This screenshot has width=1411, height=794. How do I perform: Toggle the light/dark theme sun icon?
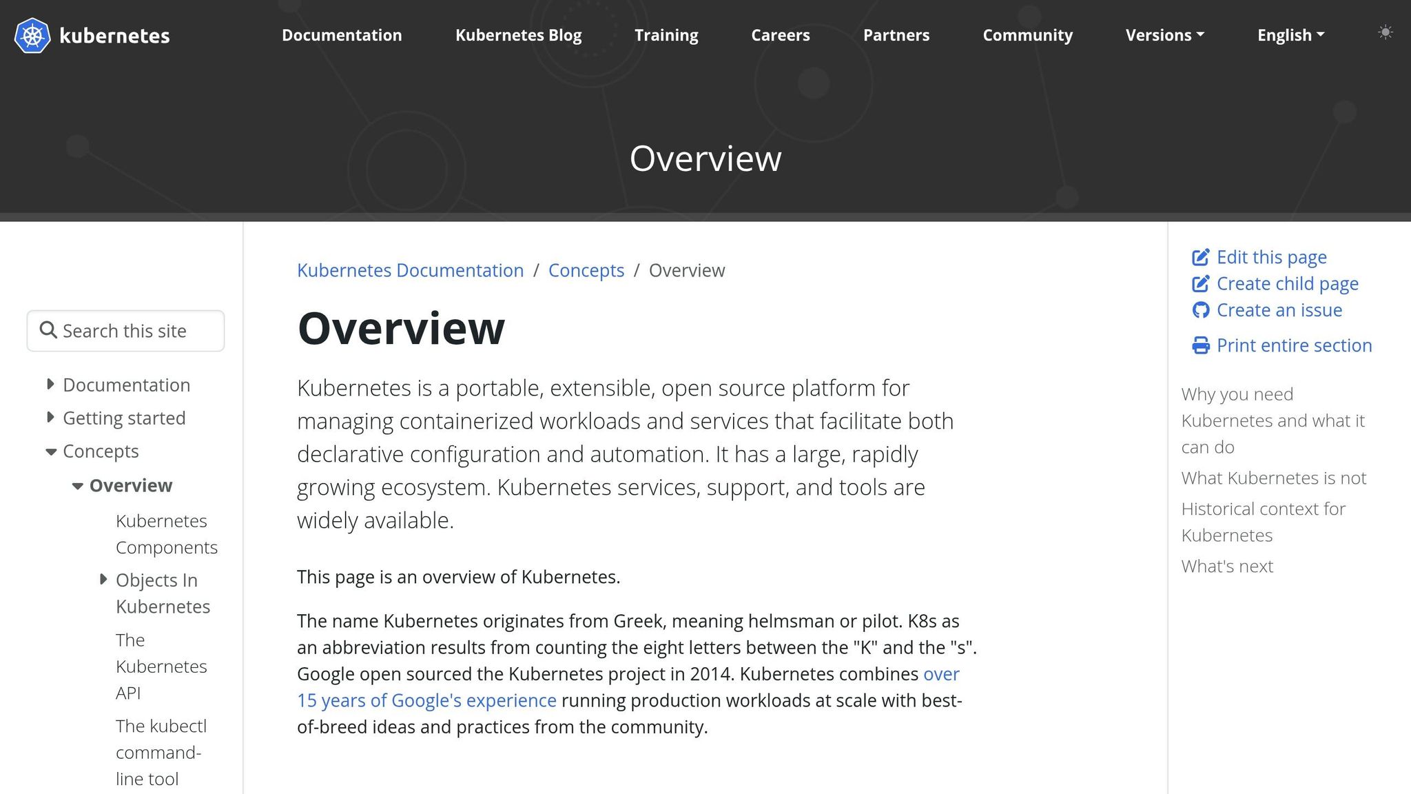coord(1386,32)
